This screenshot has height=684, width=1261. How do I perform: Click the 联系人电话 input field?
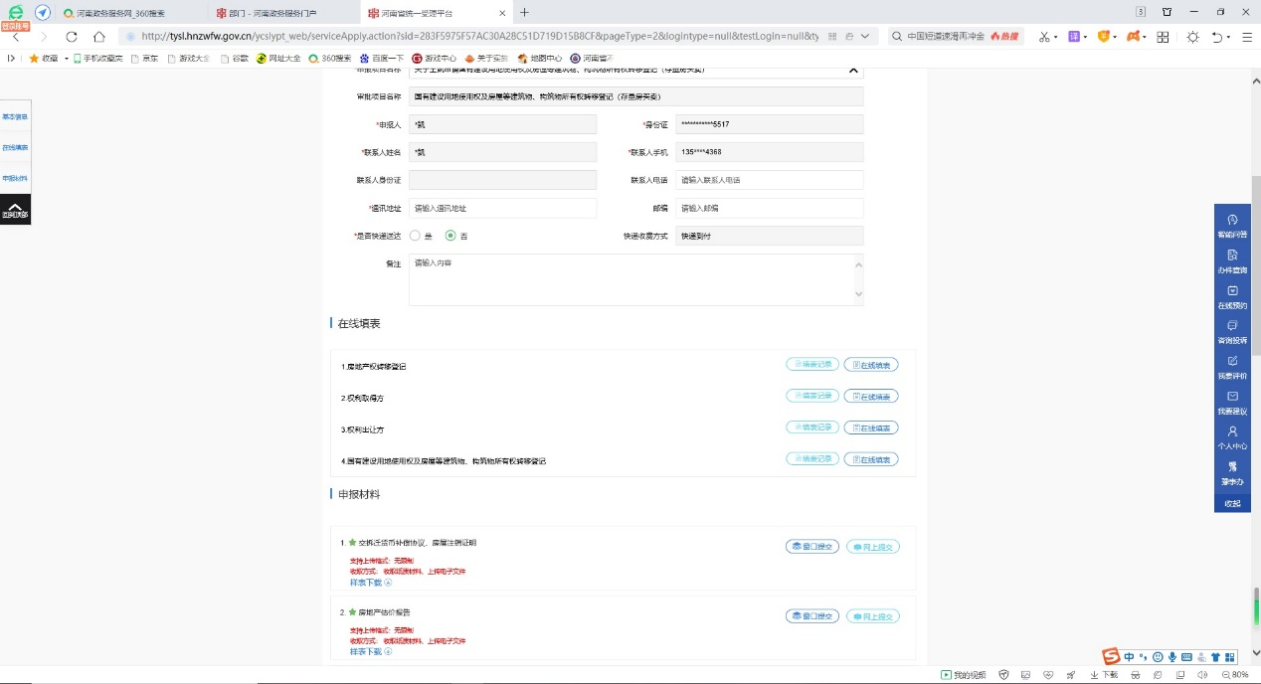coord(770,180)
